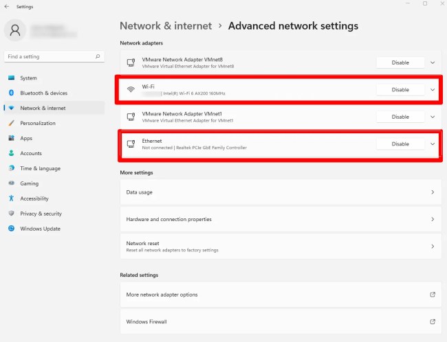Open Hardware and connection properties
Screen dimensions: 447x342
coord(281,219)
